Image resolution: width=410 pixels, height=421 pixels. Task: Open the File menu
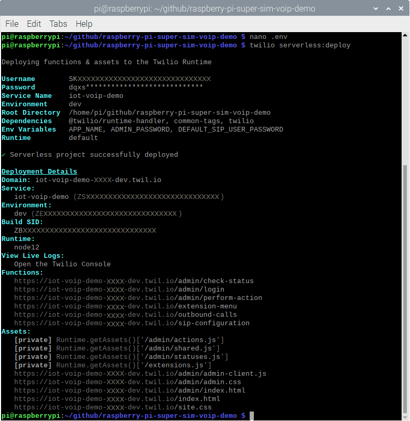[x=12, y=24]
